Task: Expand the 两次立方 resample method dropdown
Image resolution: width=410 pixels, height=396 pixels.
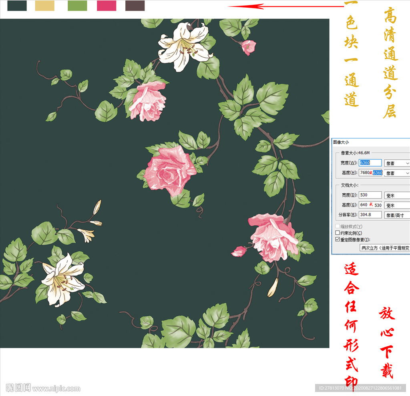Action: [385, 248]
